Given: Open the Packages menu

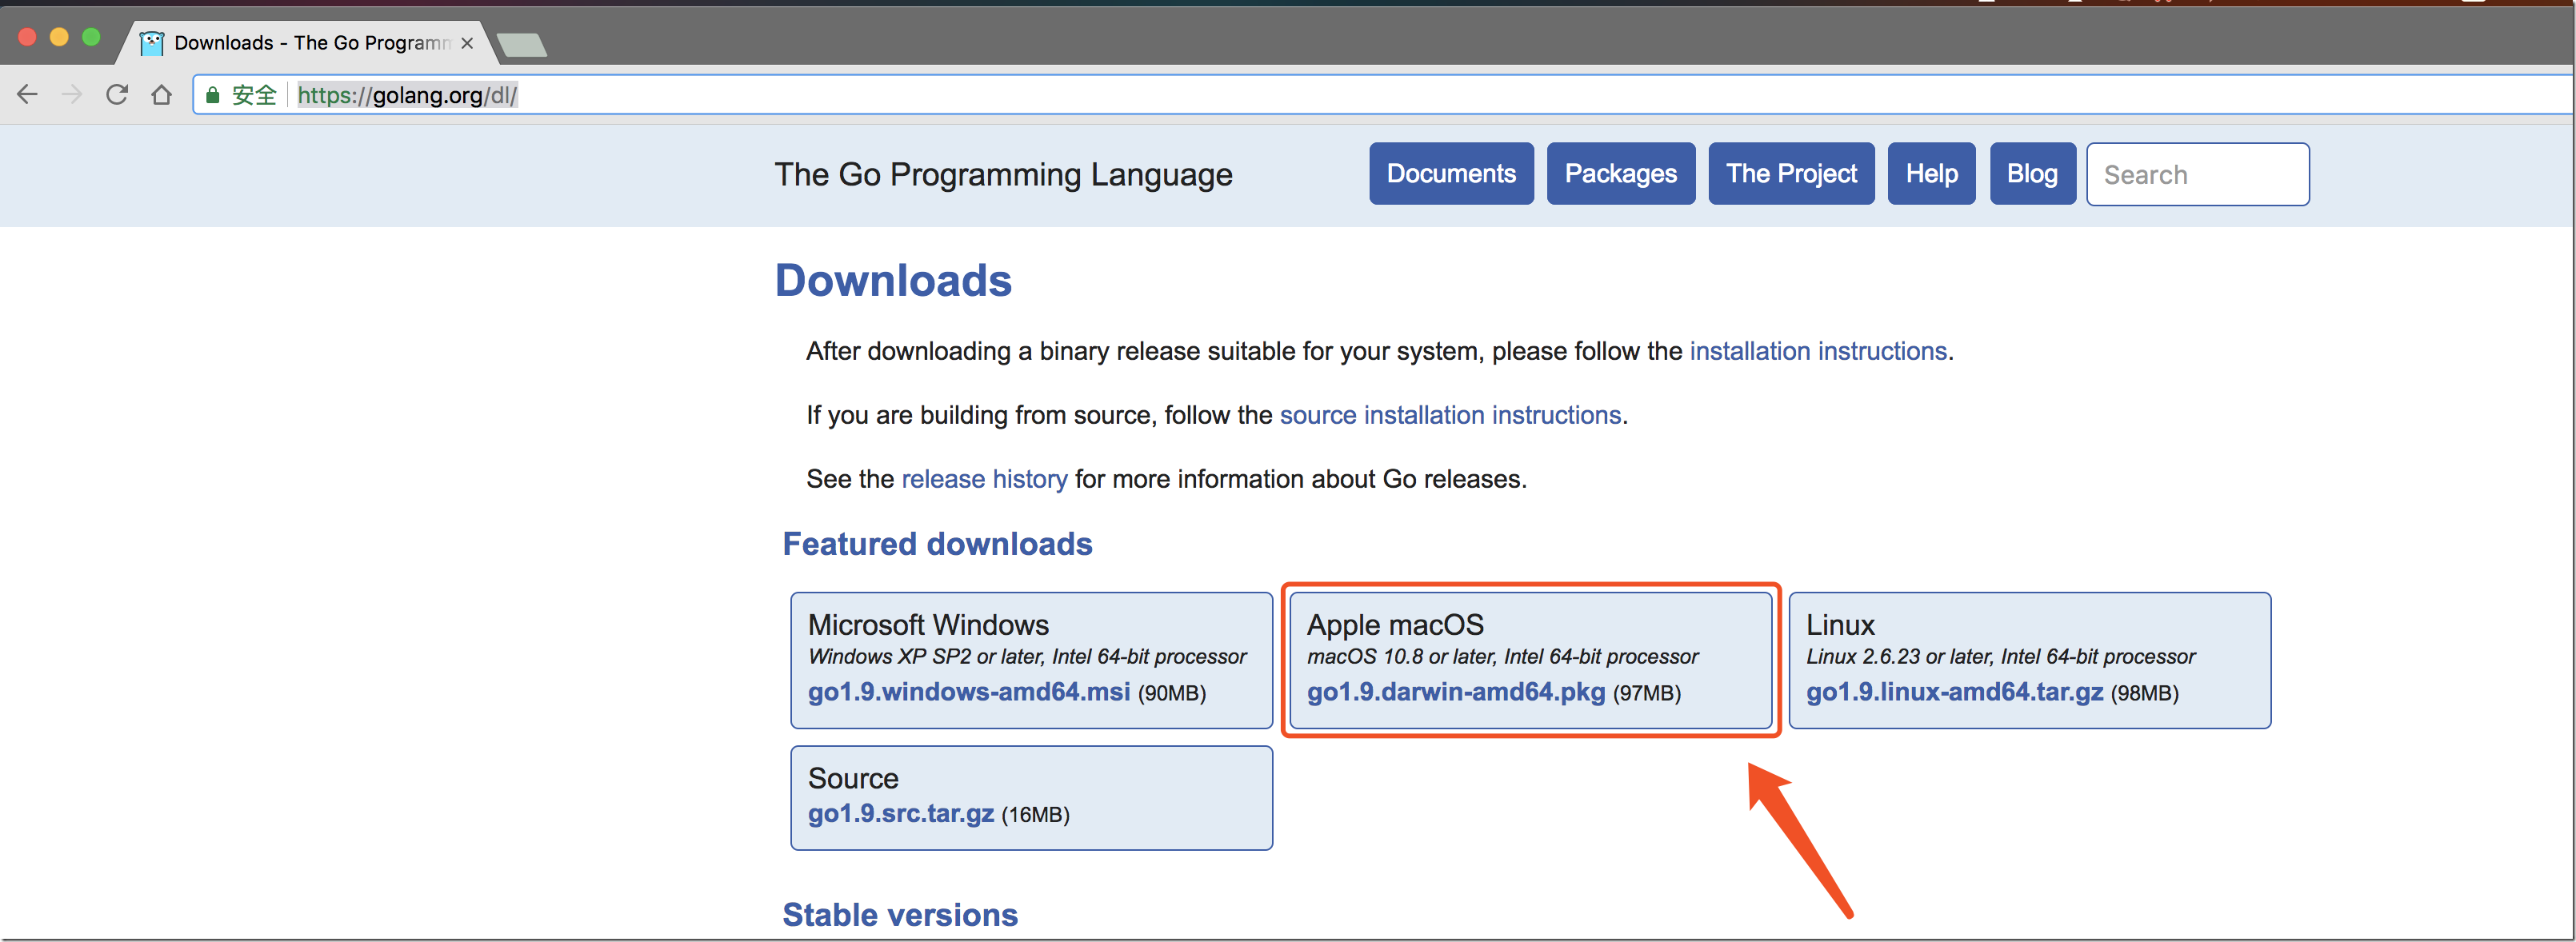Looking at the screenshot, I should click(x=1620, y=174).
